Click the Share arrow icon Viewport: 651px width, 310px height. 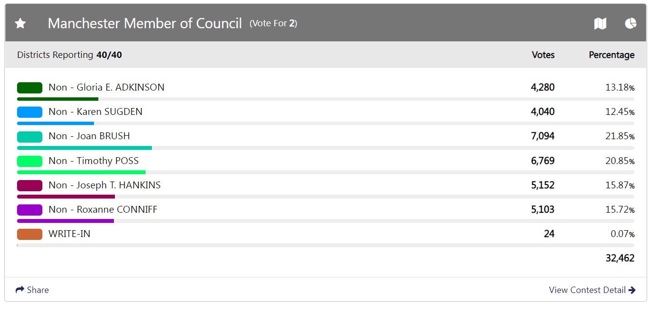coord(20,290)
